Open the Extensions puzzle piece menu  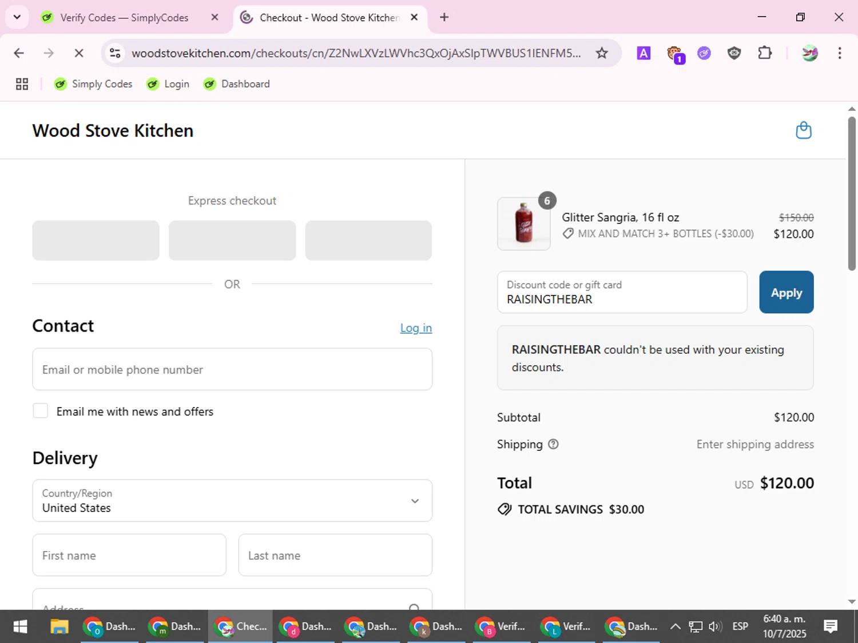[x=765, y=53]
